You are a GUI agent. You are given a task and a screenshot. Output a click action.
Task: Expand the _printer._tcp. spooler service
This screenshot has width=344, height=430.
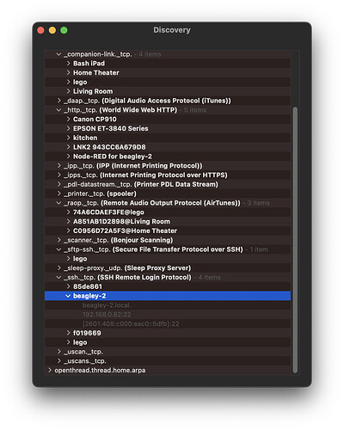point(58,193)
